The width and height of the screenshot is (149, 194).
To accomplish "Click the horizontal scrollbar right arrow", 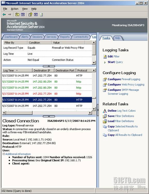I will pos(90,113).
